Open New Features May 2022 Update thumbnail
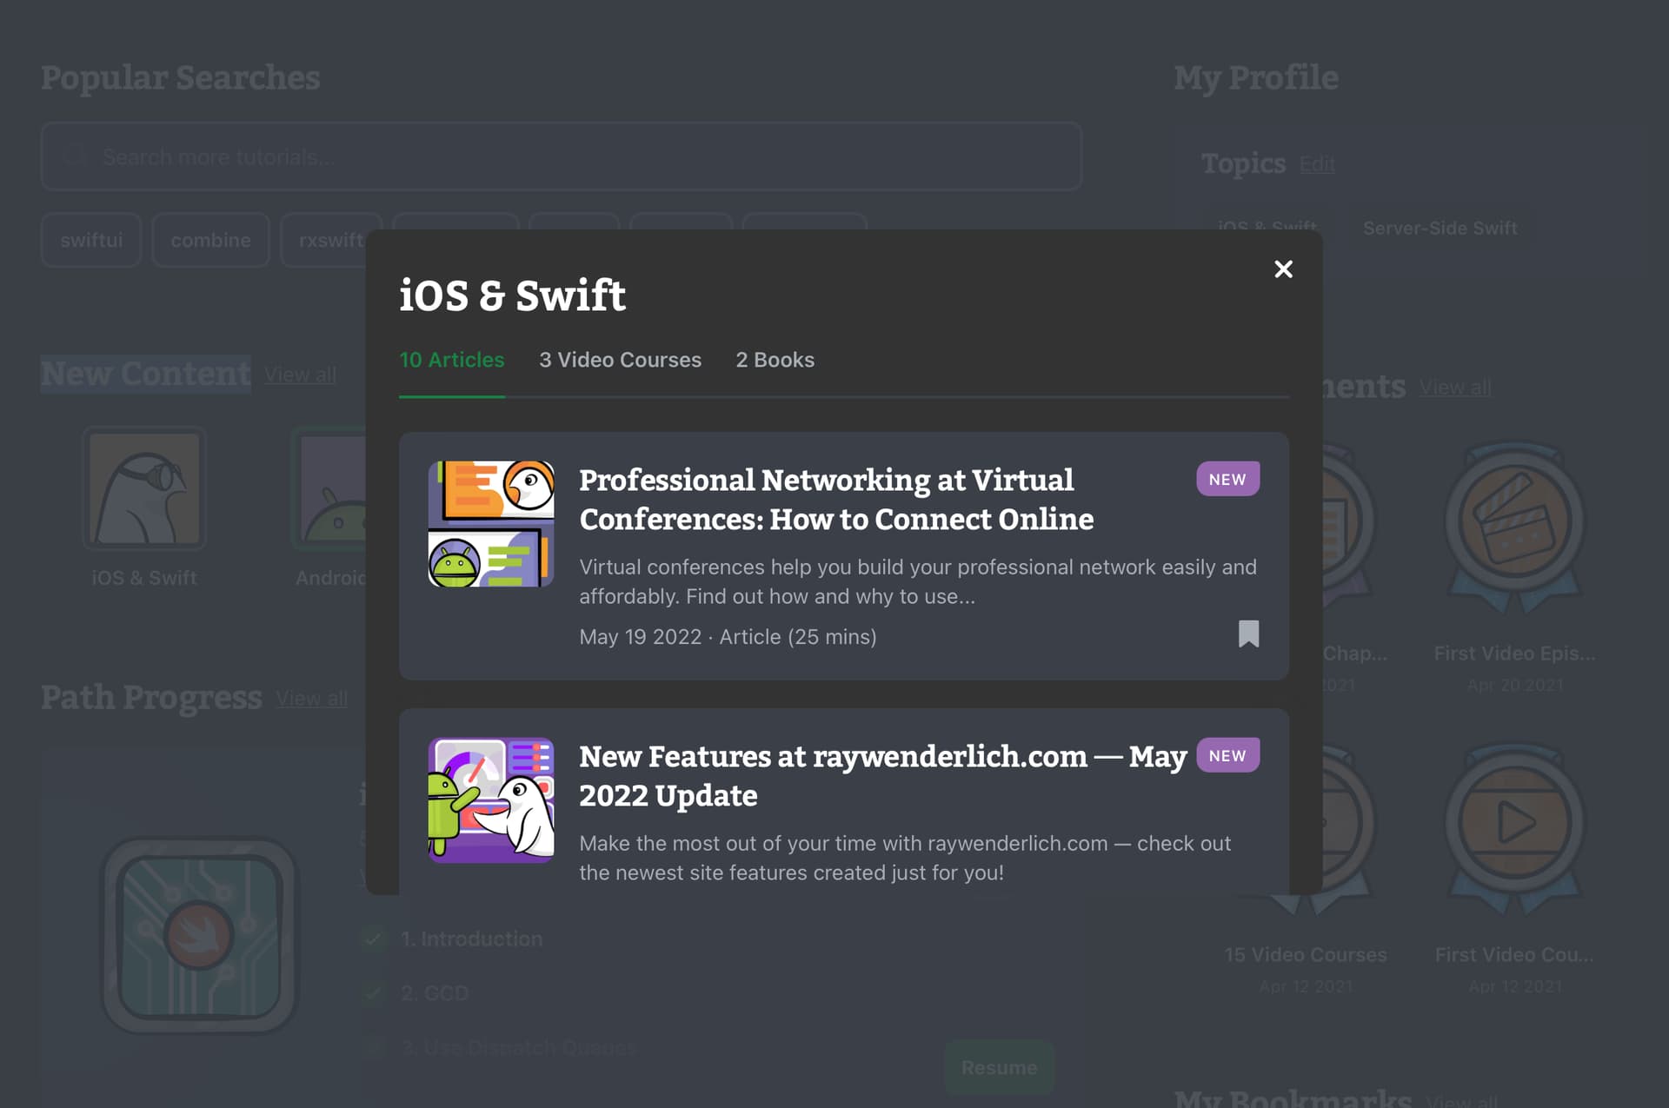This screenshot has width=1669, height=1108. (x=491, y=800)
